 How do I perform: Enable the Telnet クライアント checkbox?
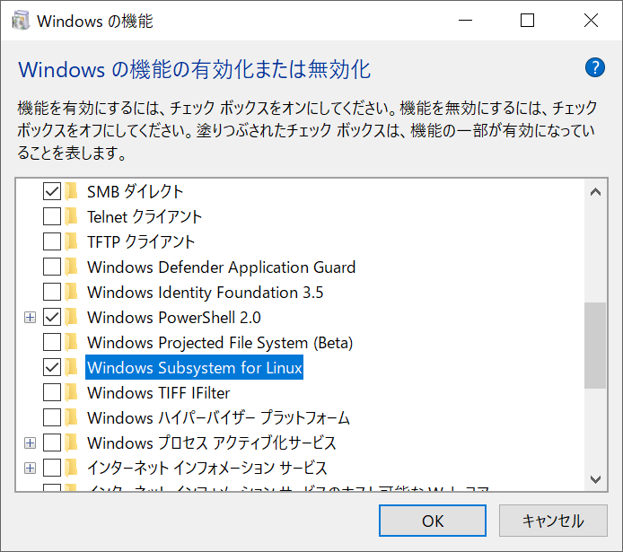52,216
